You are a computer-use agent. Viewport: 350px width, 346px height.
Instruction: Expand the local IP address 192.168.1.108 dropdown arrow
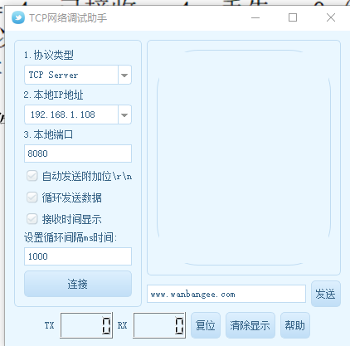[124, 115]
